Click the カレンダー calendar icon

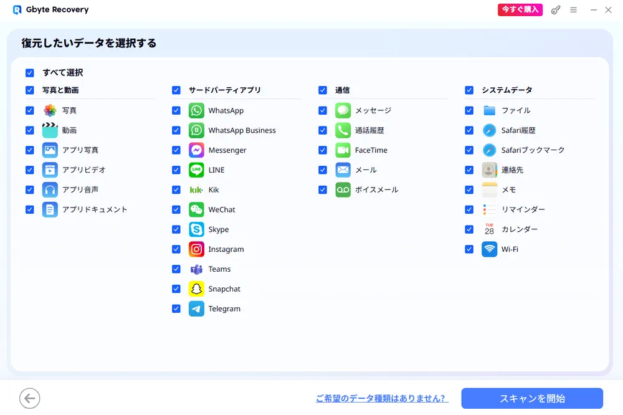click(x=489, y=229)
